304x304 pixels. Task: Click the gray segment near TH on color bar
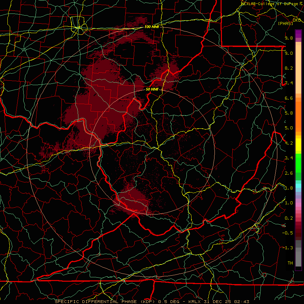[298, 259]
